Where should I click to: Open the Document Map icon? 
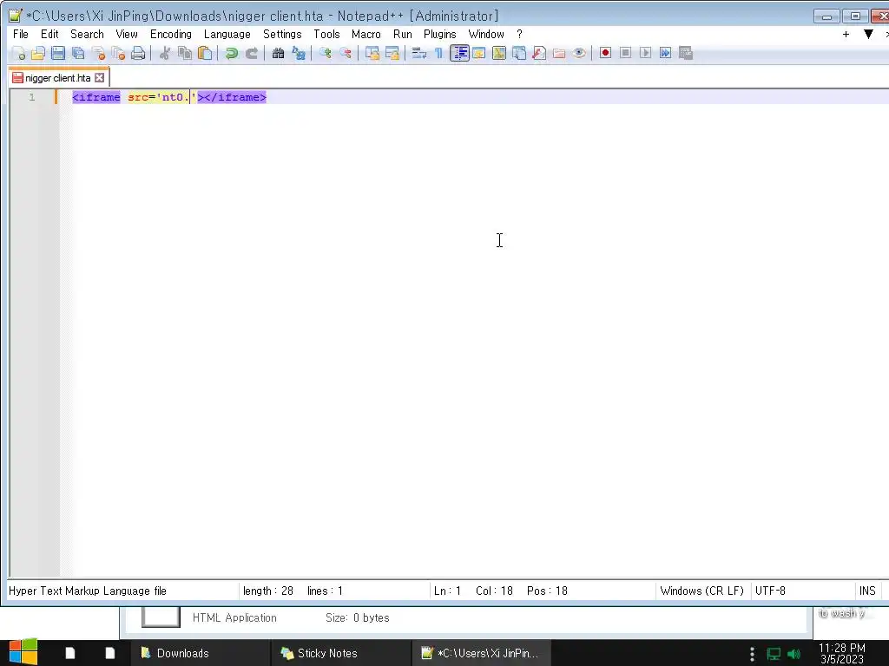tap(499, 53)
